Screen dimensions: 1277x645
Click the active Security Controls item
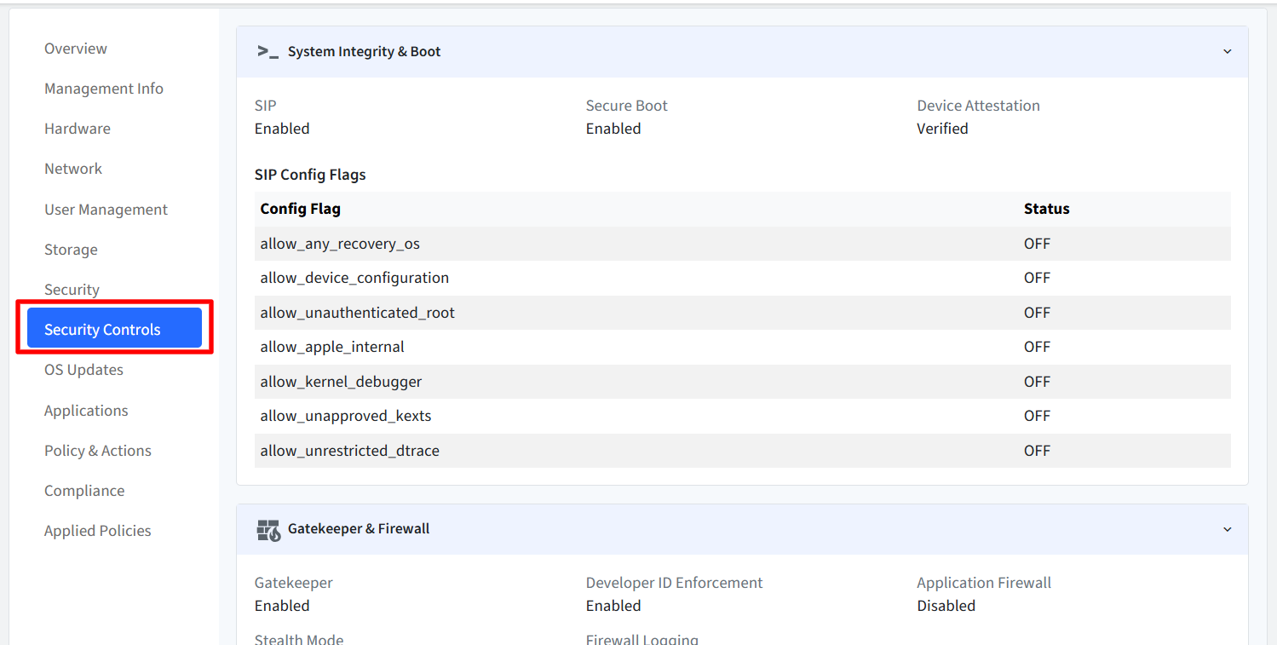pos(114,329)
